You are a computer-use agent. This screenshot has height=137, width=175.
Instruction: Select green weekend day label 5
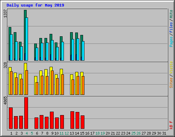(32, 133)
